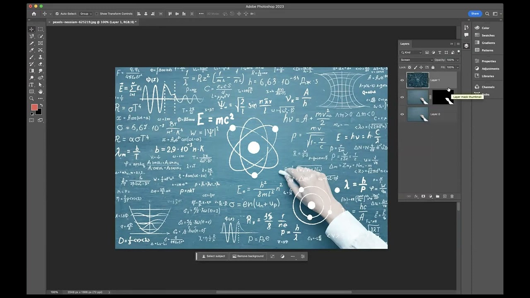Select the Rectangular Marquee tool
The image size is (530, 298).
click(40, 29)
